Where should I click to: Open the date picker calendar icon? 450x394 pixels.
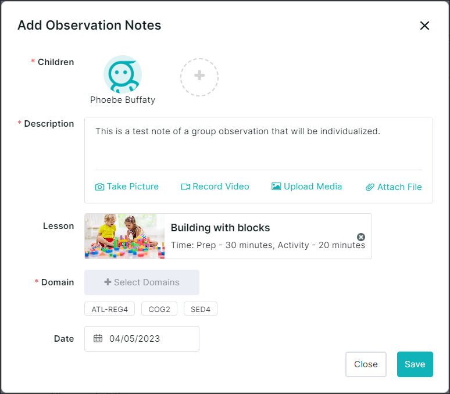point(98,339)
